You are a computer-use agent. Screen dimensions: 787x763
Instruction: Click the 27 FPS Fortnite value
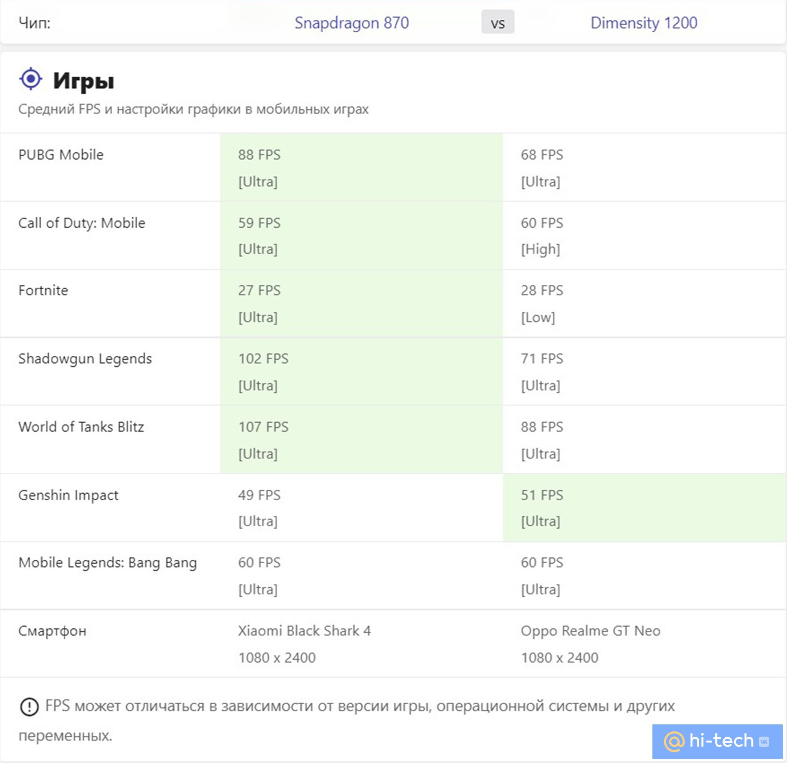[259, 291]
